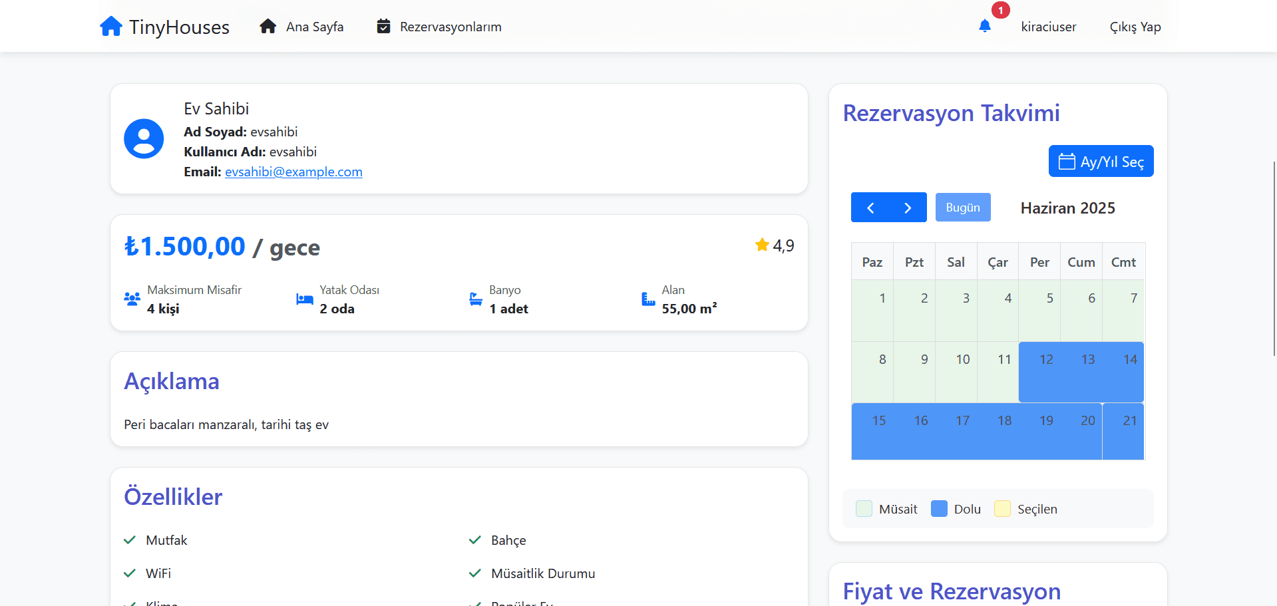Select June 1 on the calendar

(872, 311)
